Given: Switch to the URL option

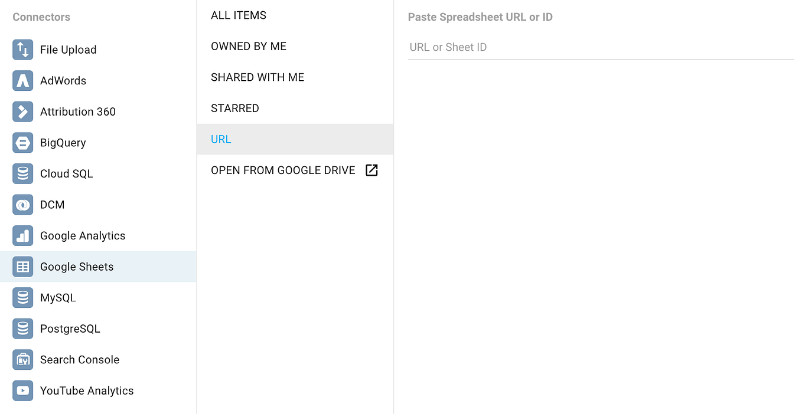Looking at the screenshot, I should click(221, 139).
